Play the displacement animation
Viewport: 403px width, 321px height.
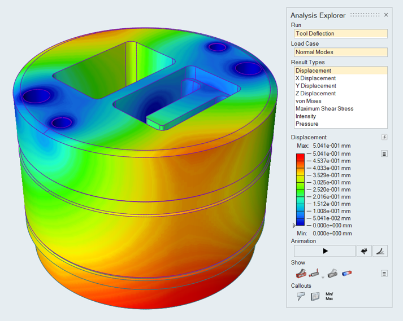click(324, 250)
